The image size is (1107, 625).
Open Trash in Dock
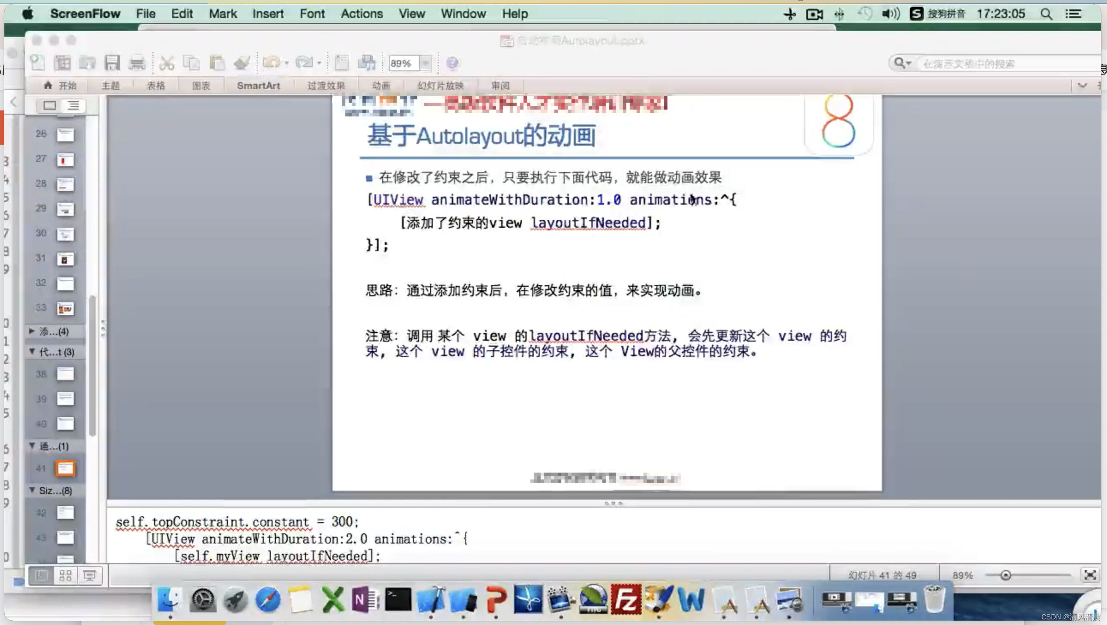coord(934,599)
